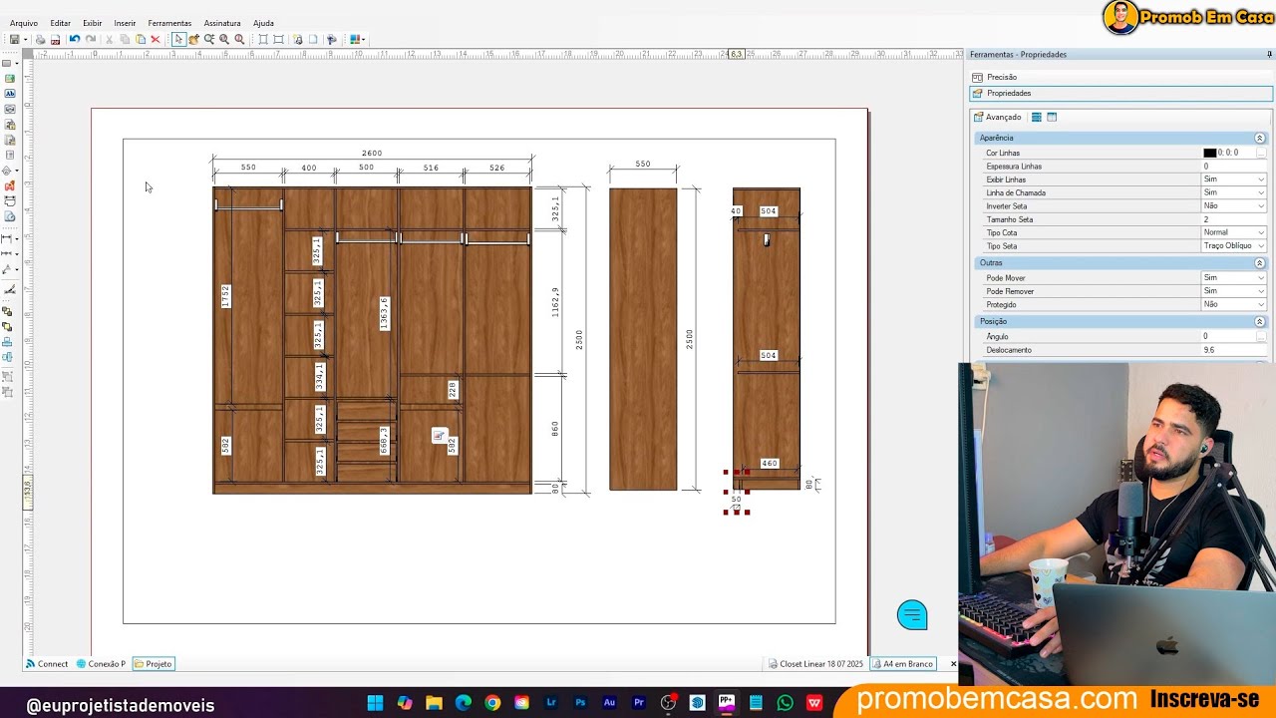Image resolution: width=1276 pixels, height=718 pixels.
Task: Open the Protegido dropdown
Action: click(1261, 304)
